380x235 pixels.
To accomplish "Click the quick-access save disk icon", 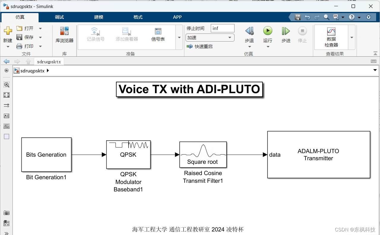I will [x=298, y=17].
